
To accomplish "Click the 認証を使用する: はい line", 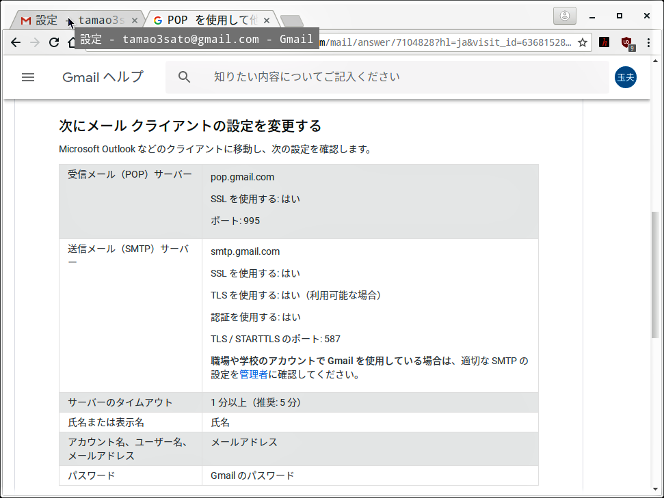I will pyautogui.click(x=256, y=317).
